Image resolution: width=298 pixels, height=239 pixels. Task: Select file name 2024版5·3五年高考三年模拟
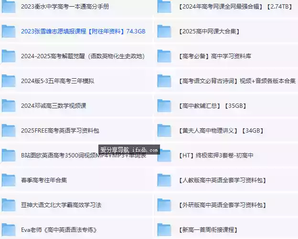[58, 81]
